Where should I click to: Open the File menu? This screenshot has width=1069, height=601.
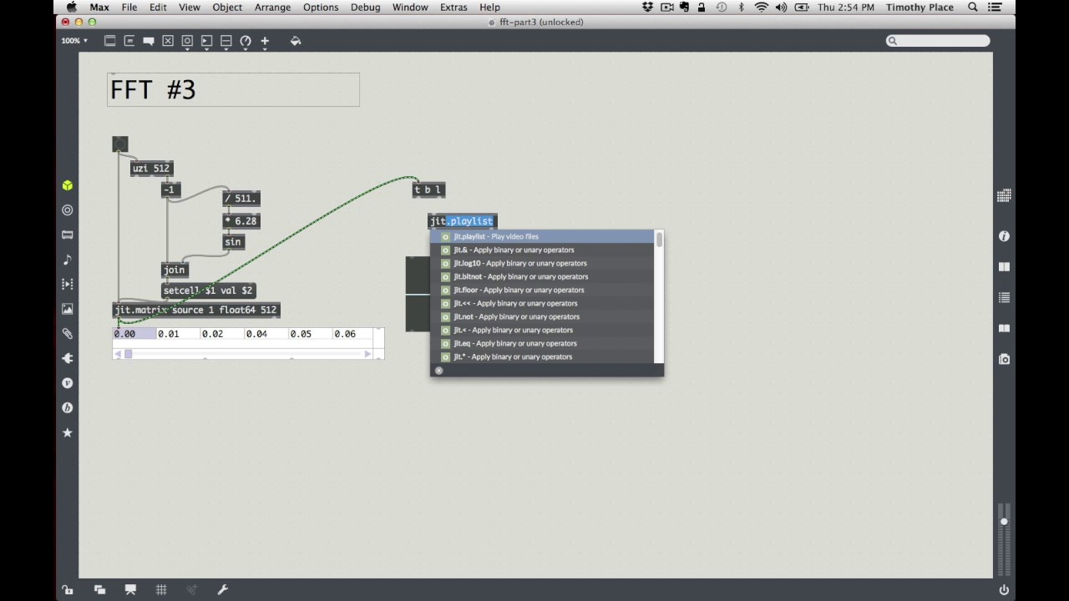(129, 8)
